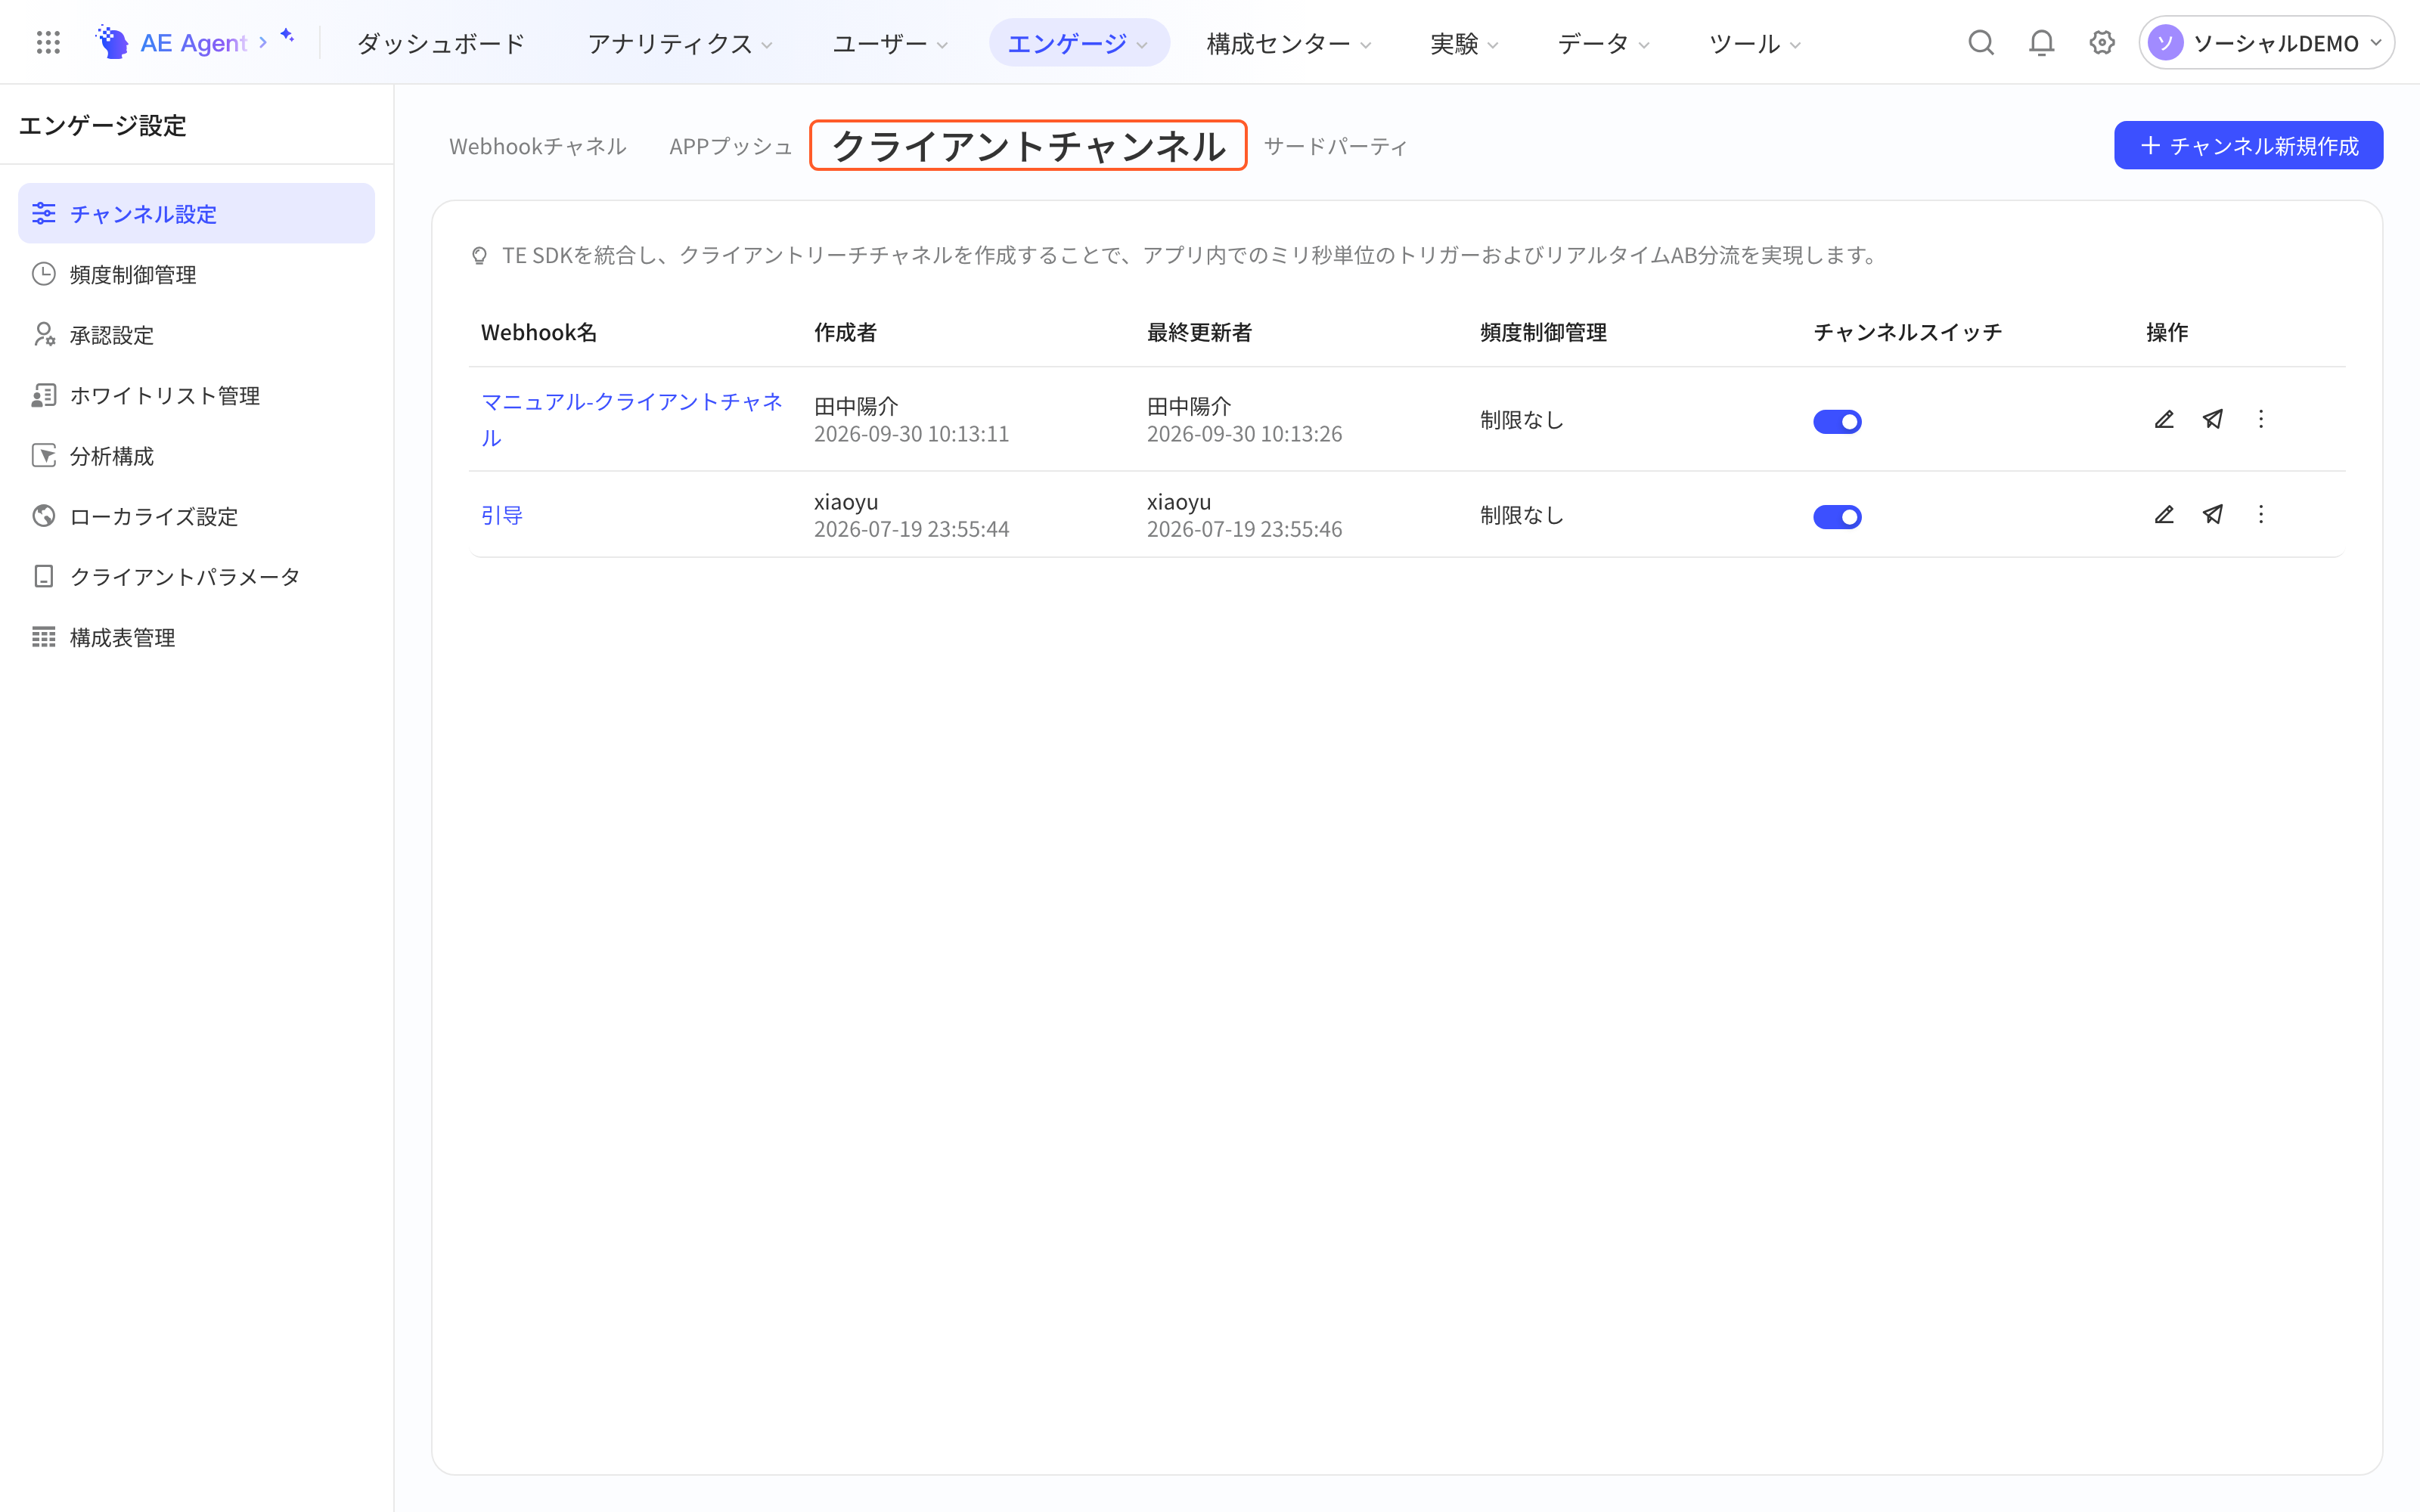The image size is (2420, 1512).
Task: Click the 2026-09-30 10:13:11 creation timestamp
Action: coord(911,434)
